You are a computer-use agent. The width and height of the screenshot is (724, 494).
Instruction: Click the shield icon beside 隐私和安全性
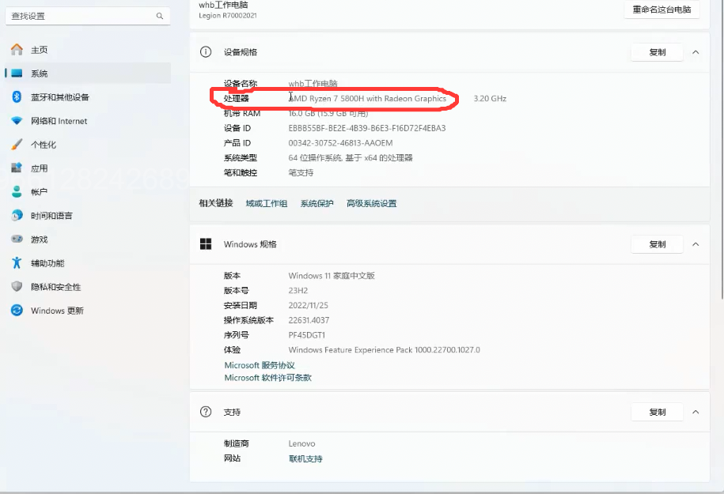(x=17, y=286)
